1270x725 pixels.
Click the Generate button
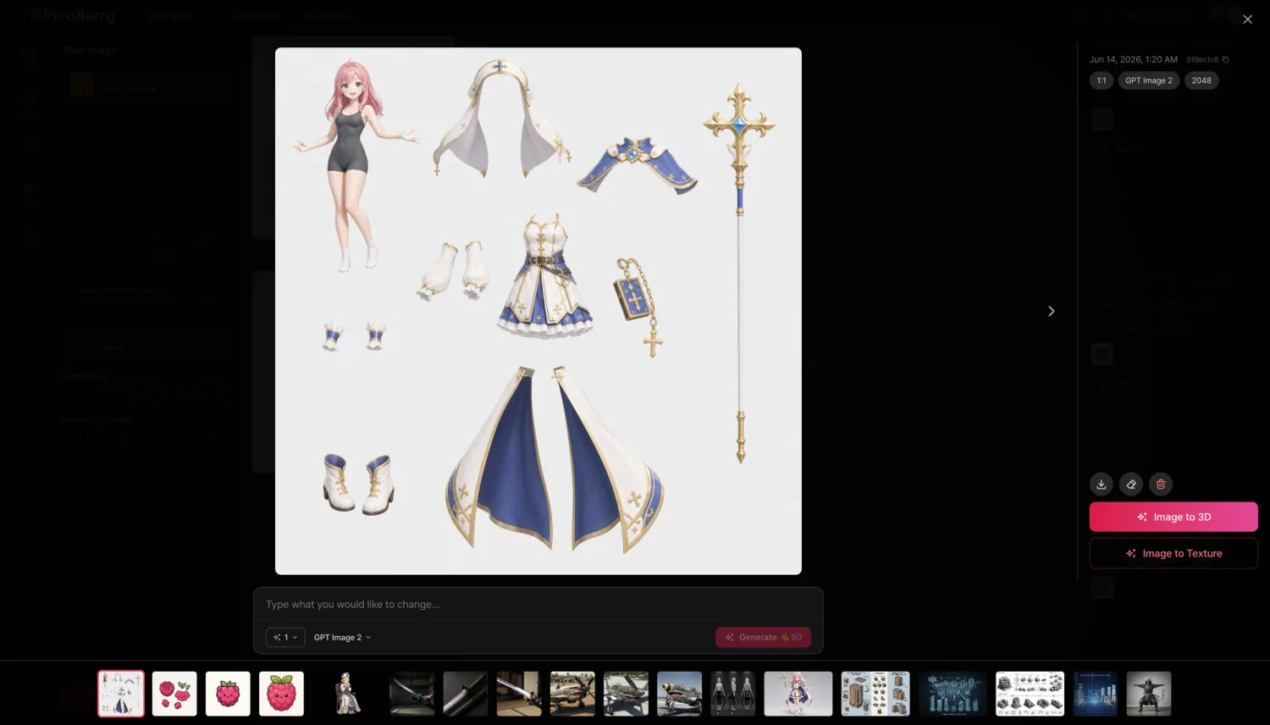pyautogui.click(x=763, y=637)
